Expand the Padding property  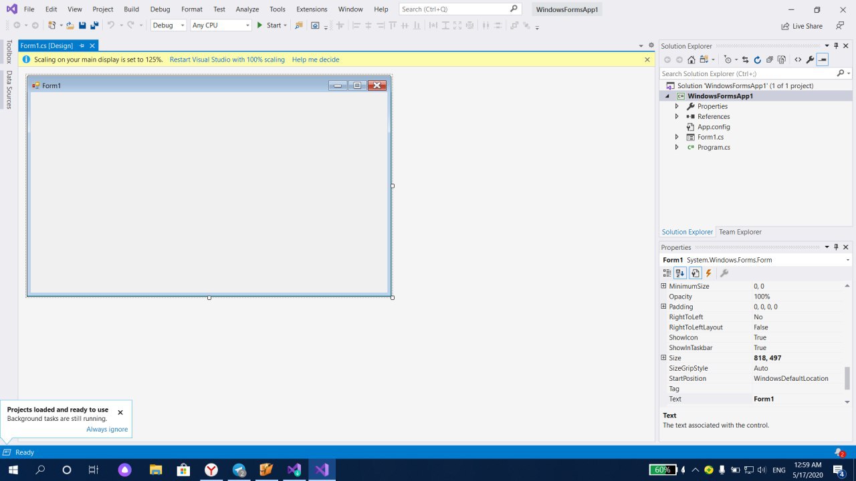(663, 307)
